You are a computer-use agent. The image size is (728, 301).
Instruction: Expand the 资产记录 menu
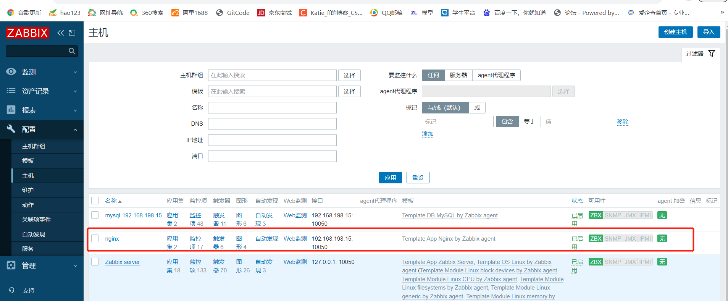75,91
